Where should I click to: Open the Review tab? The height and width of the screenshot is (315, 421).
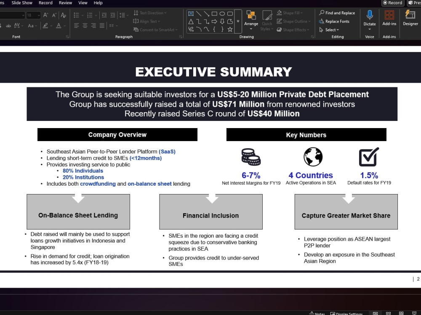(x=66, y=3)
